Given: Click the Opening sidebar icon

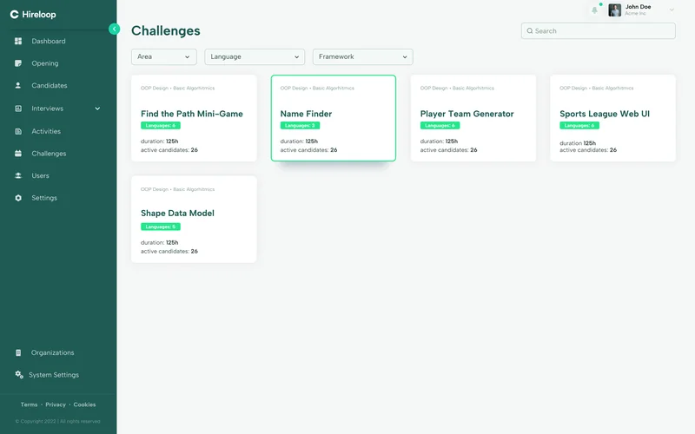Looking at the screenshot, I should click(x=18, y=63).
